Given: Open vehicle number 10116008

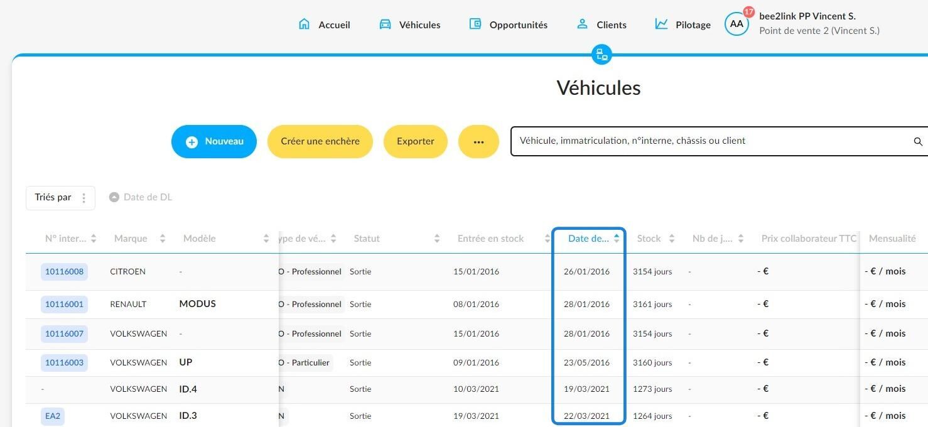Looking at the screenshot, I should [x=64, y=272].
